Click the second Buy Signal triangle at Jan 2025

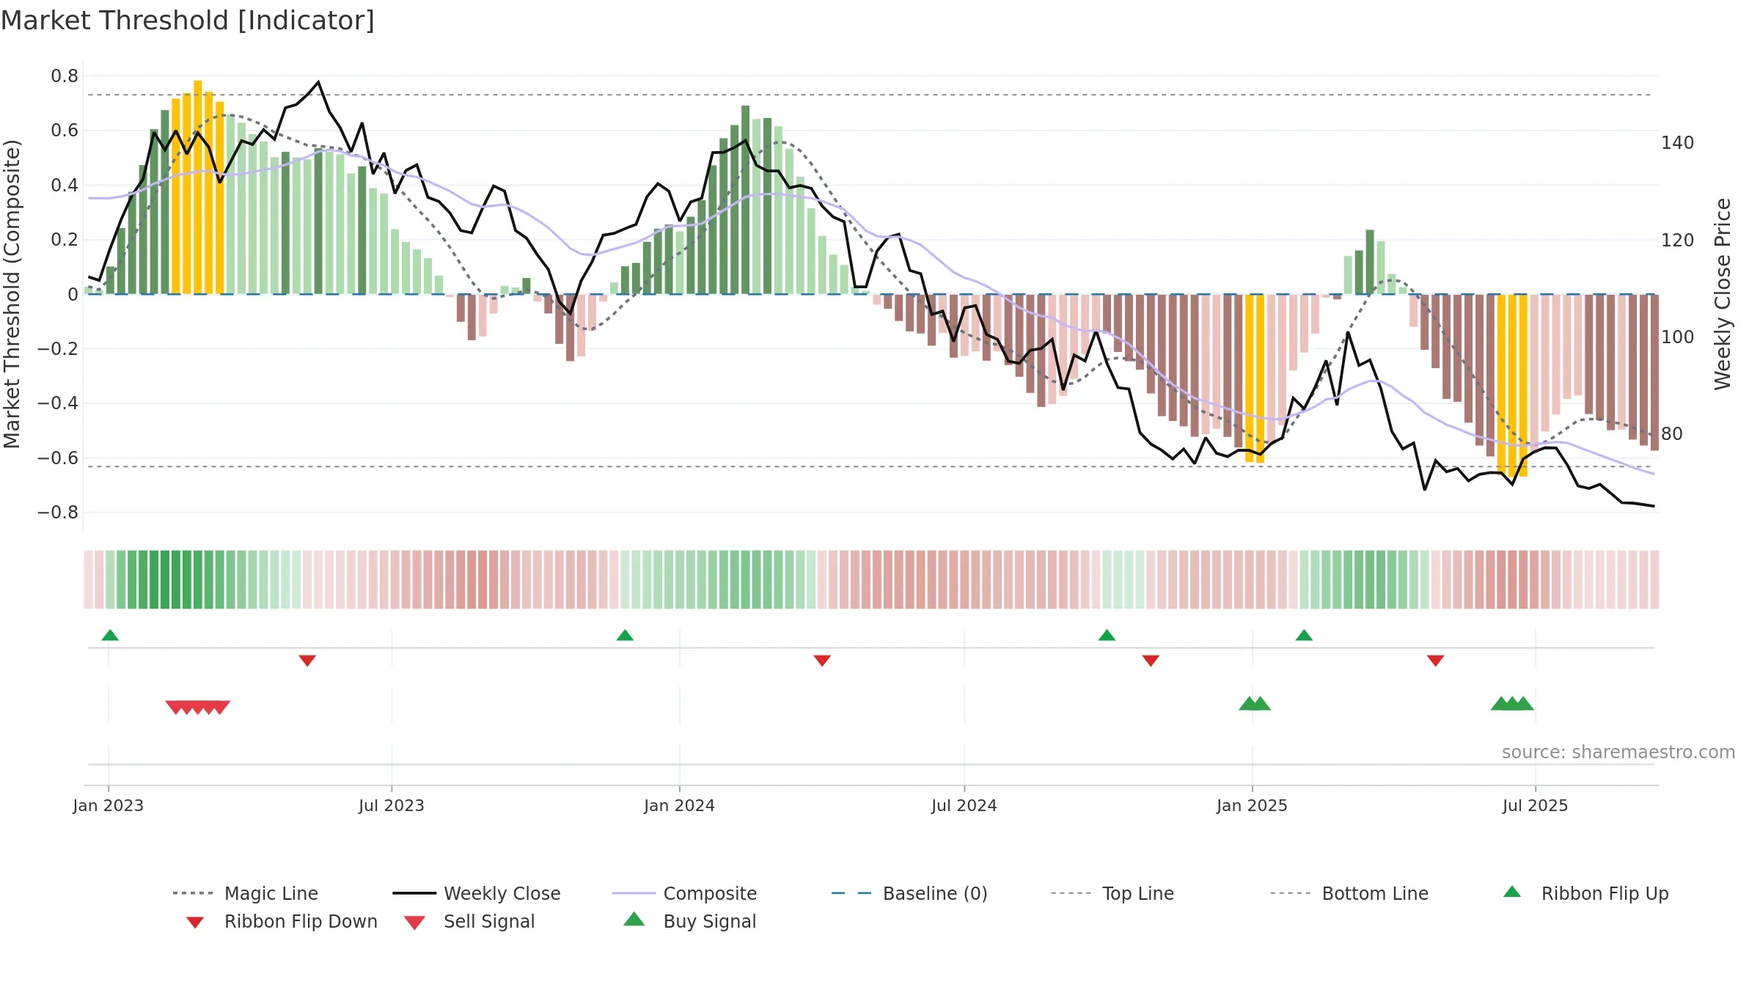point(1261,703)
